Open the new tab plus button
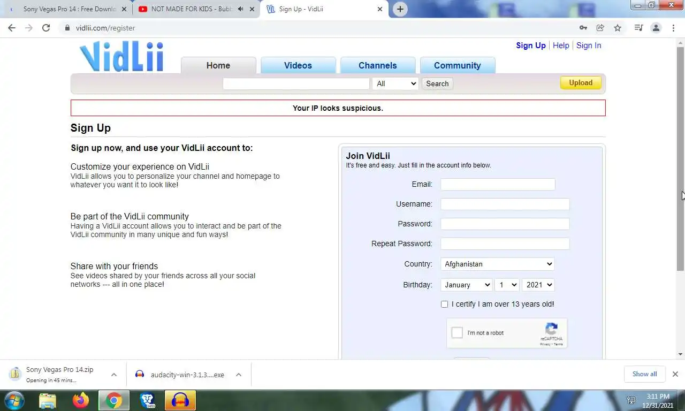 click(x=400, y=9)
